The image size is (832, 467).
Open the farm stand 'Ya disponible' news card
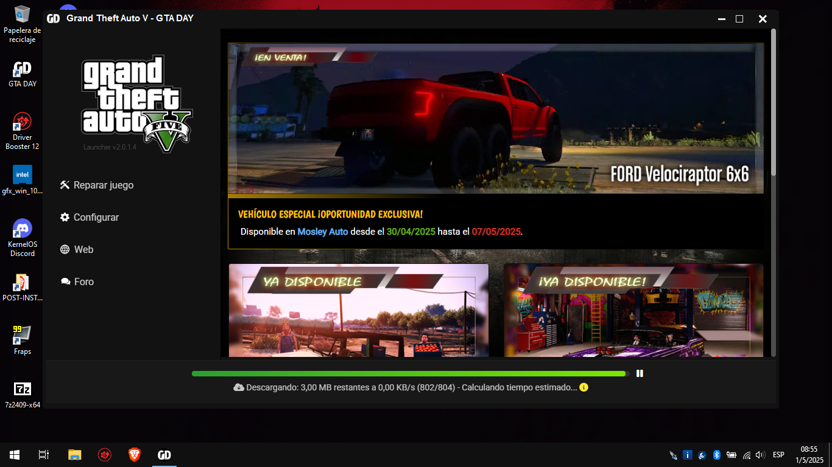[x=358, y=311]
